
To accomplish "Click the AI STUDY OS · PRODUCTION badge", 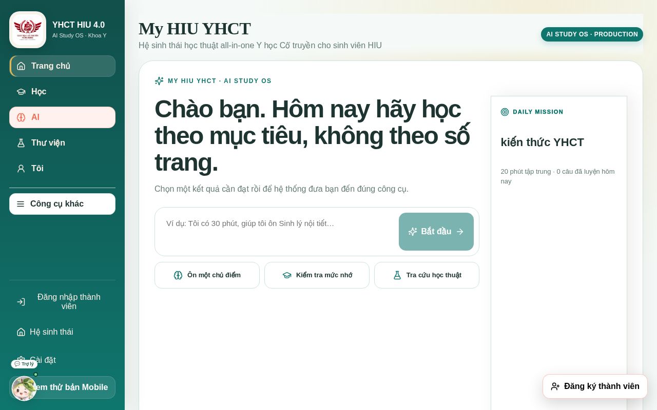I will click(592, 34).
